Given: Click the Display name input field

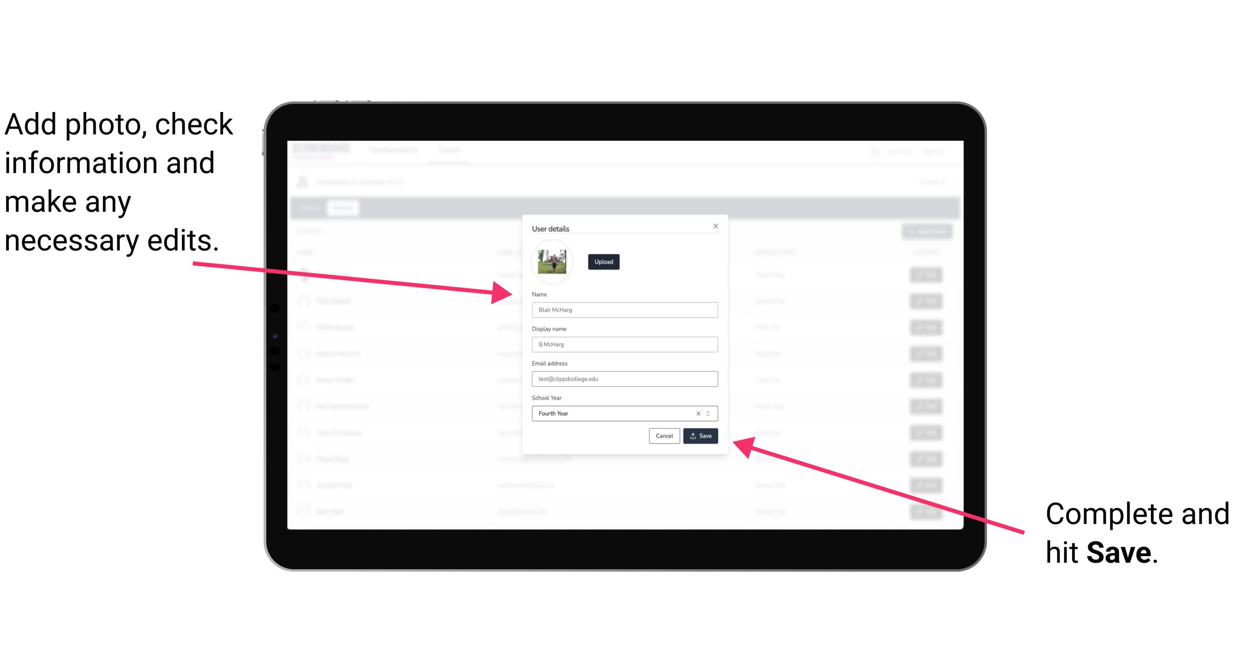Looking at the screenshot, I should (625, 344).
